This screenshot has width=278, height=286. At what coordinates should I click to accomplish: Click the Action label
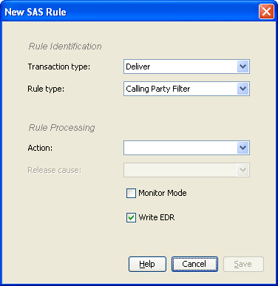(40, 148)
